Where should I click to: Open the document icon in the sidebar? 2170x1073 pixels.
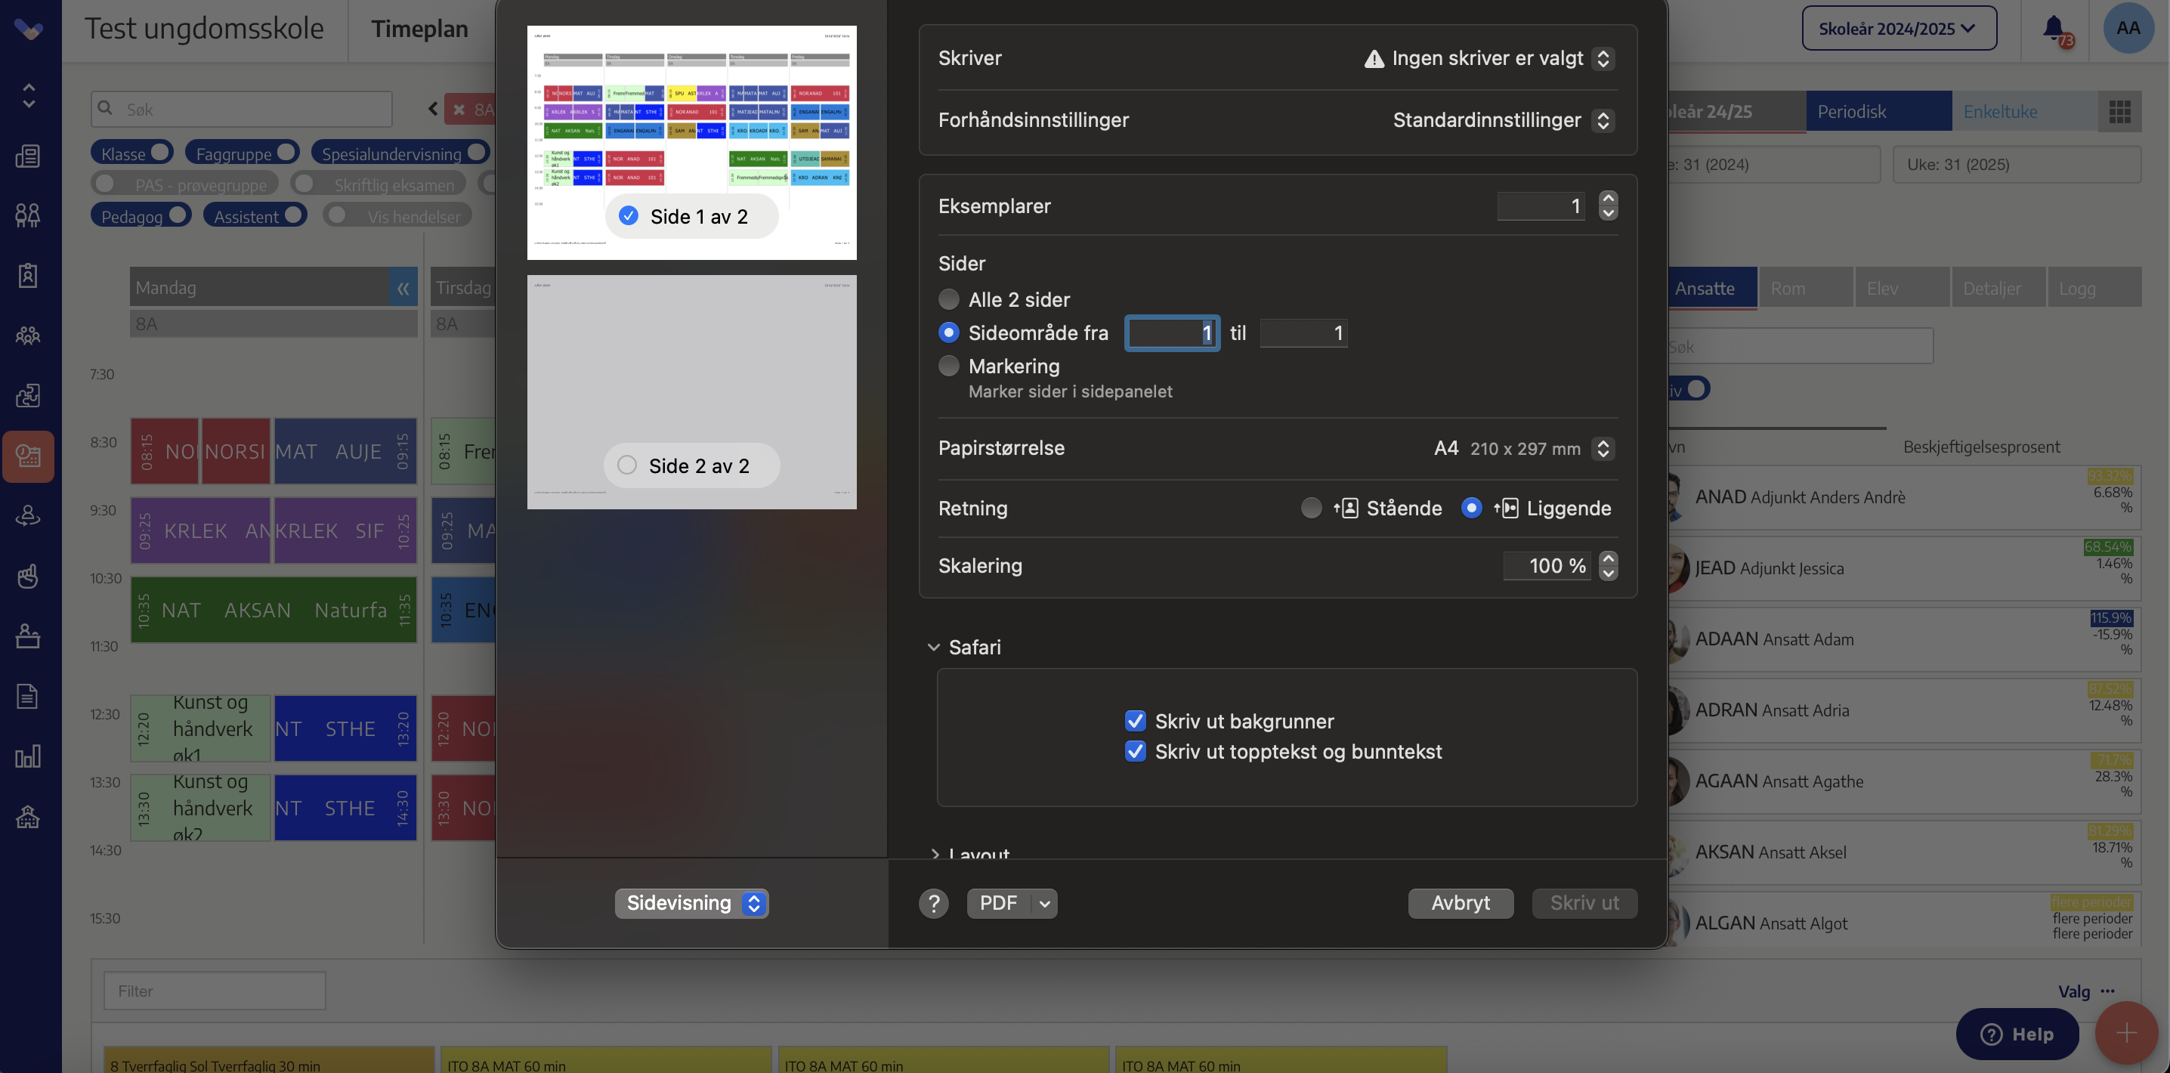point(28,696)
